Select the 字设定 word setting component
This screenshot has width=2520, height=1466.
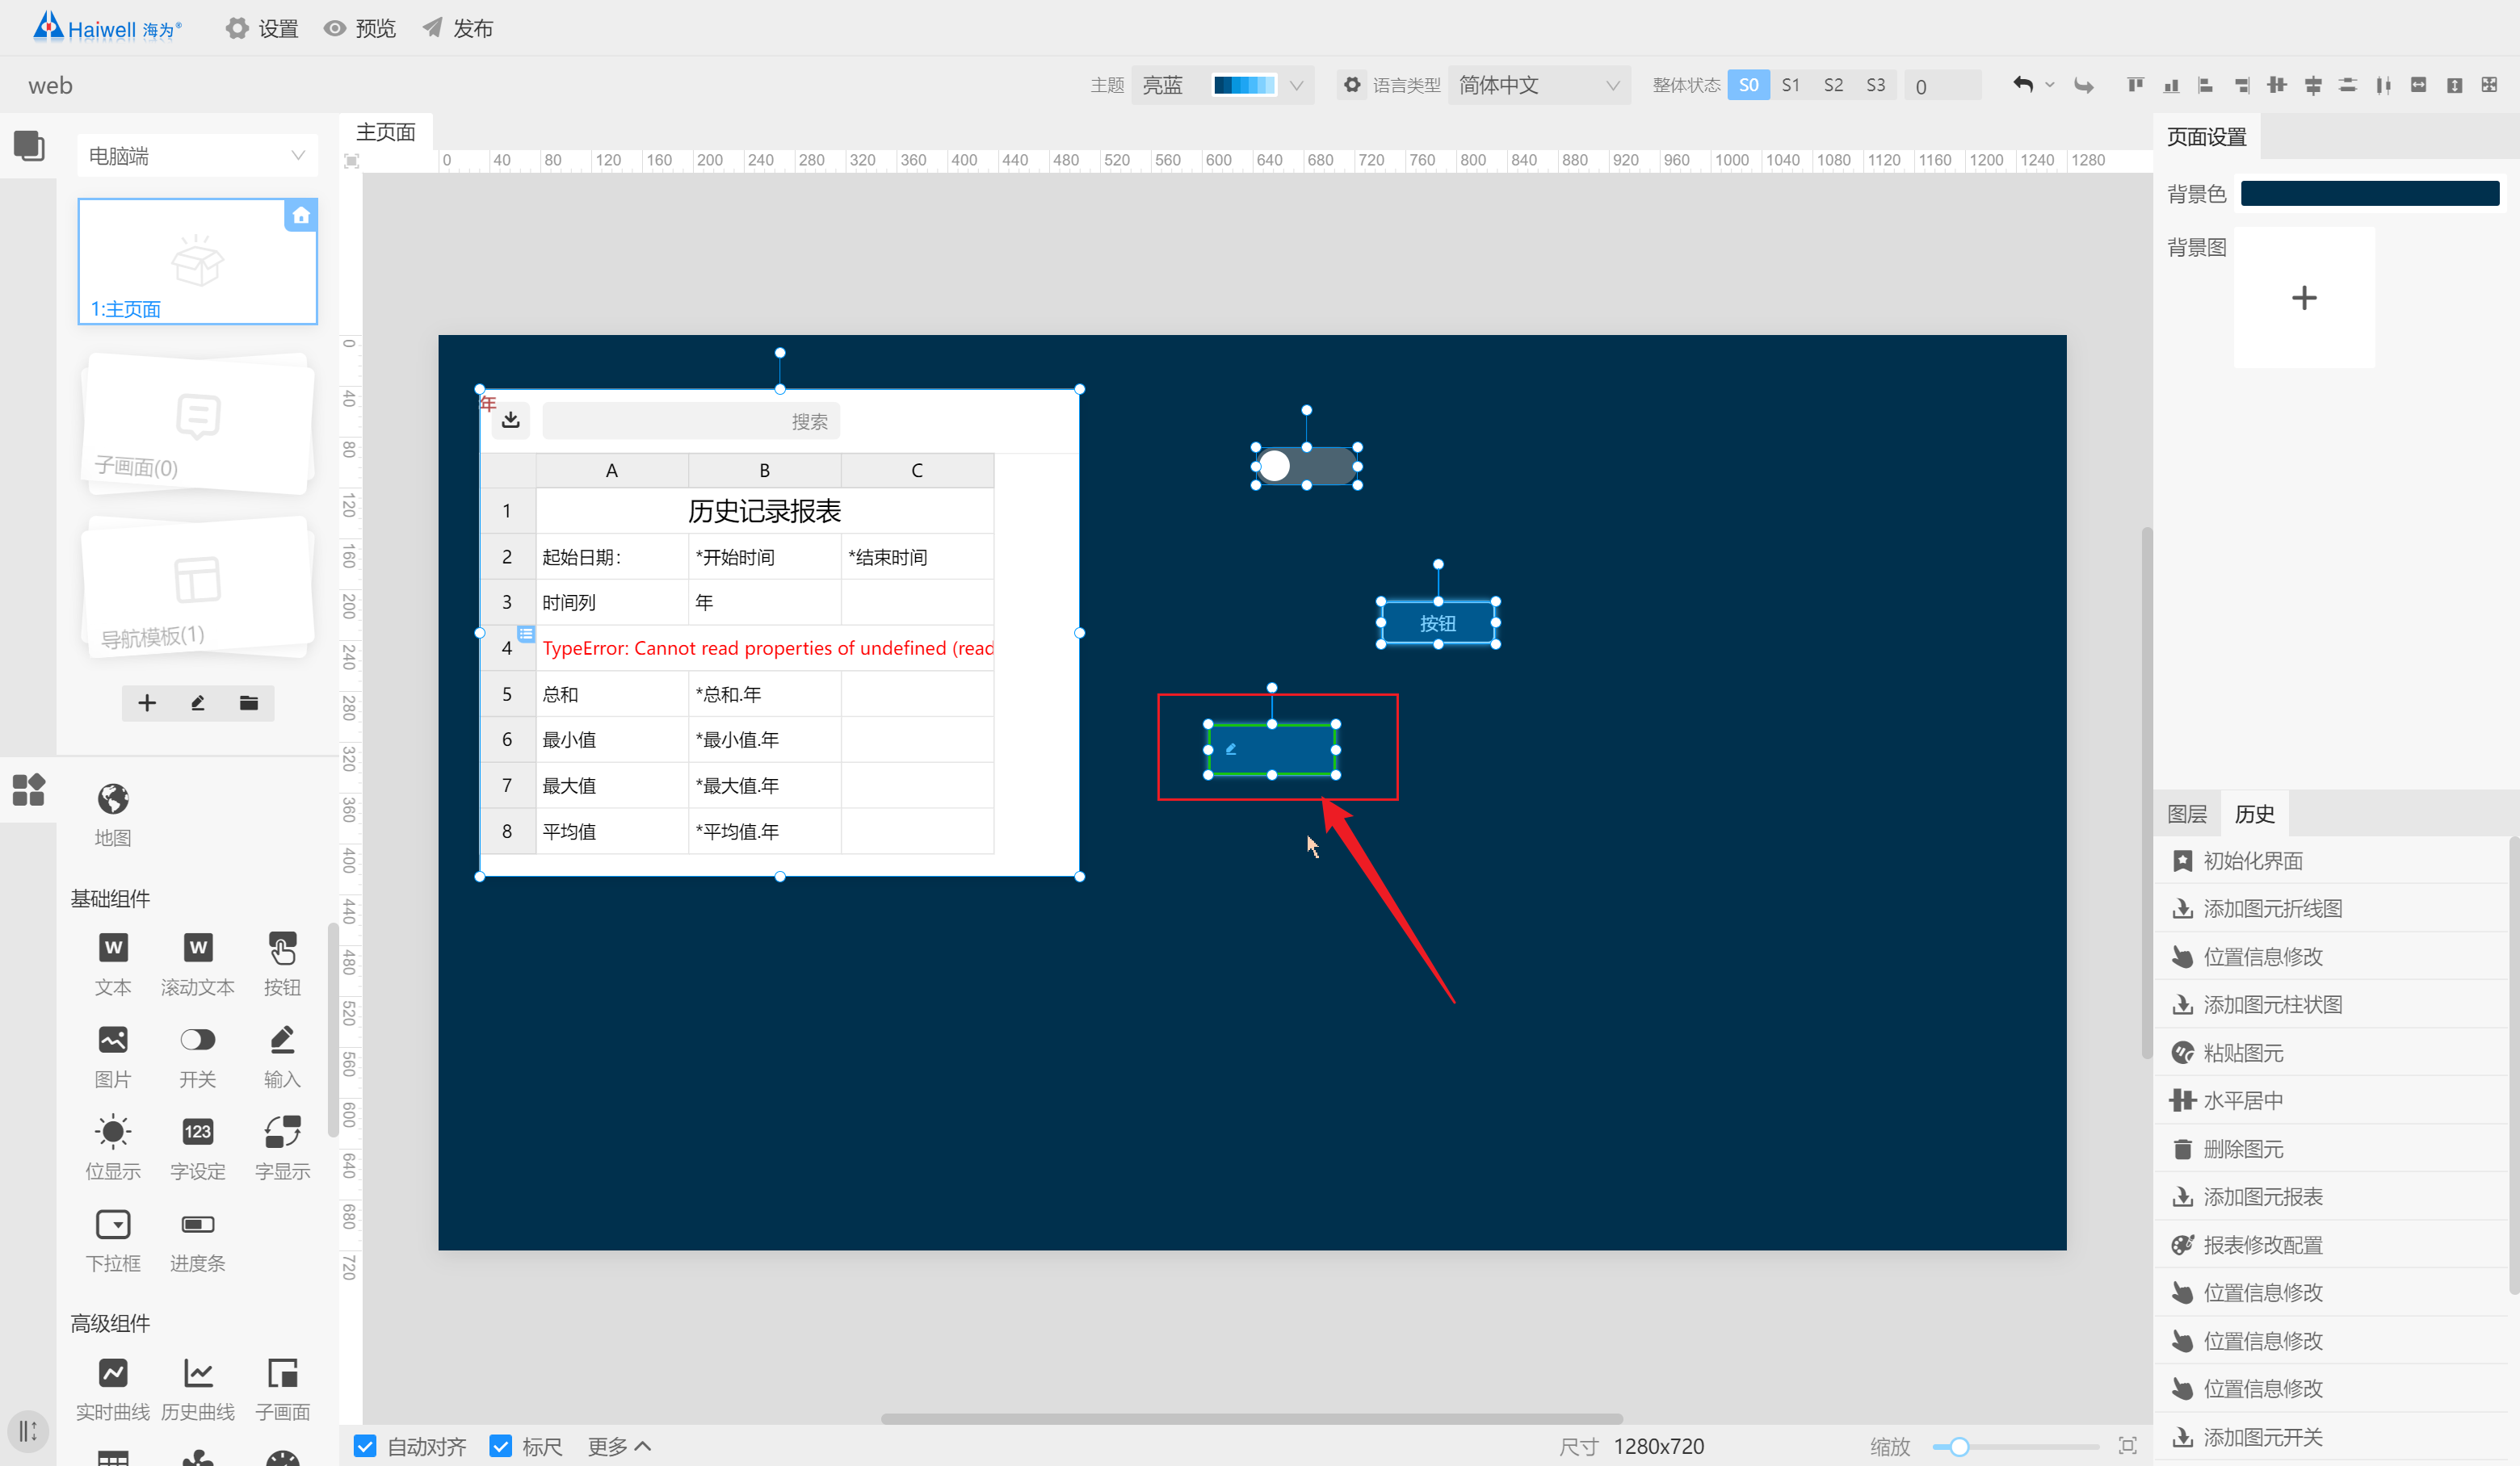point(198,1147)
